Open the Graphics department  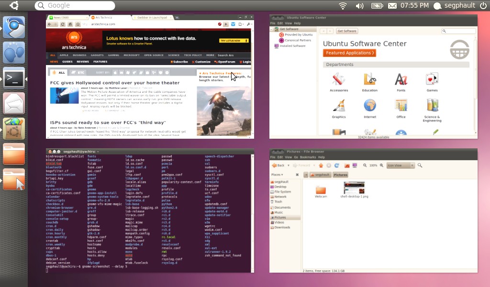(x=339, y=109)
